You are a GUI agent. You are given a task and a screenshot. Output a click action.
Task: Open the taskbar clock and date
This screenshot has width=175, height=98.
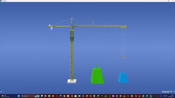click(171, 96)
